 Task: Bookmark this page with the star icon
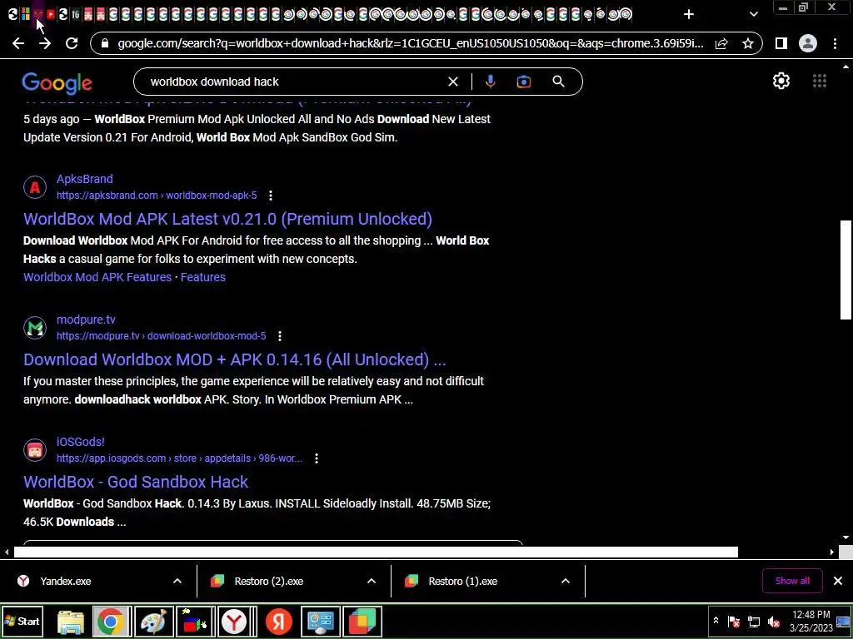pyautogui.click(x=748, y=43)
